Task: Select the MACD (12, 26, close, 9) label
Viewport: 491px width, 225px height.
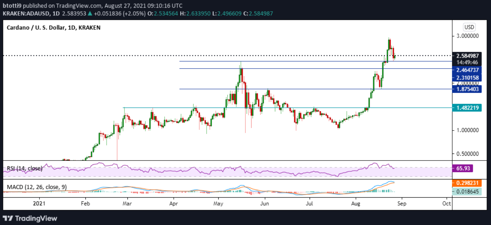Action: pyautogui.click(x=37, y=187)
